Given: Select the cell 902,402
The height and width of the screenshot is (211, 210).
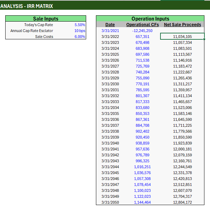Looking at the screenshot, I should pos(142,131).
